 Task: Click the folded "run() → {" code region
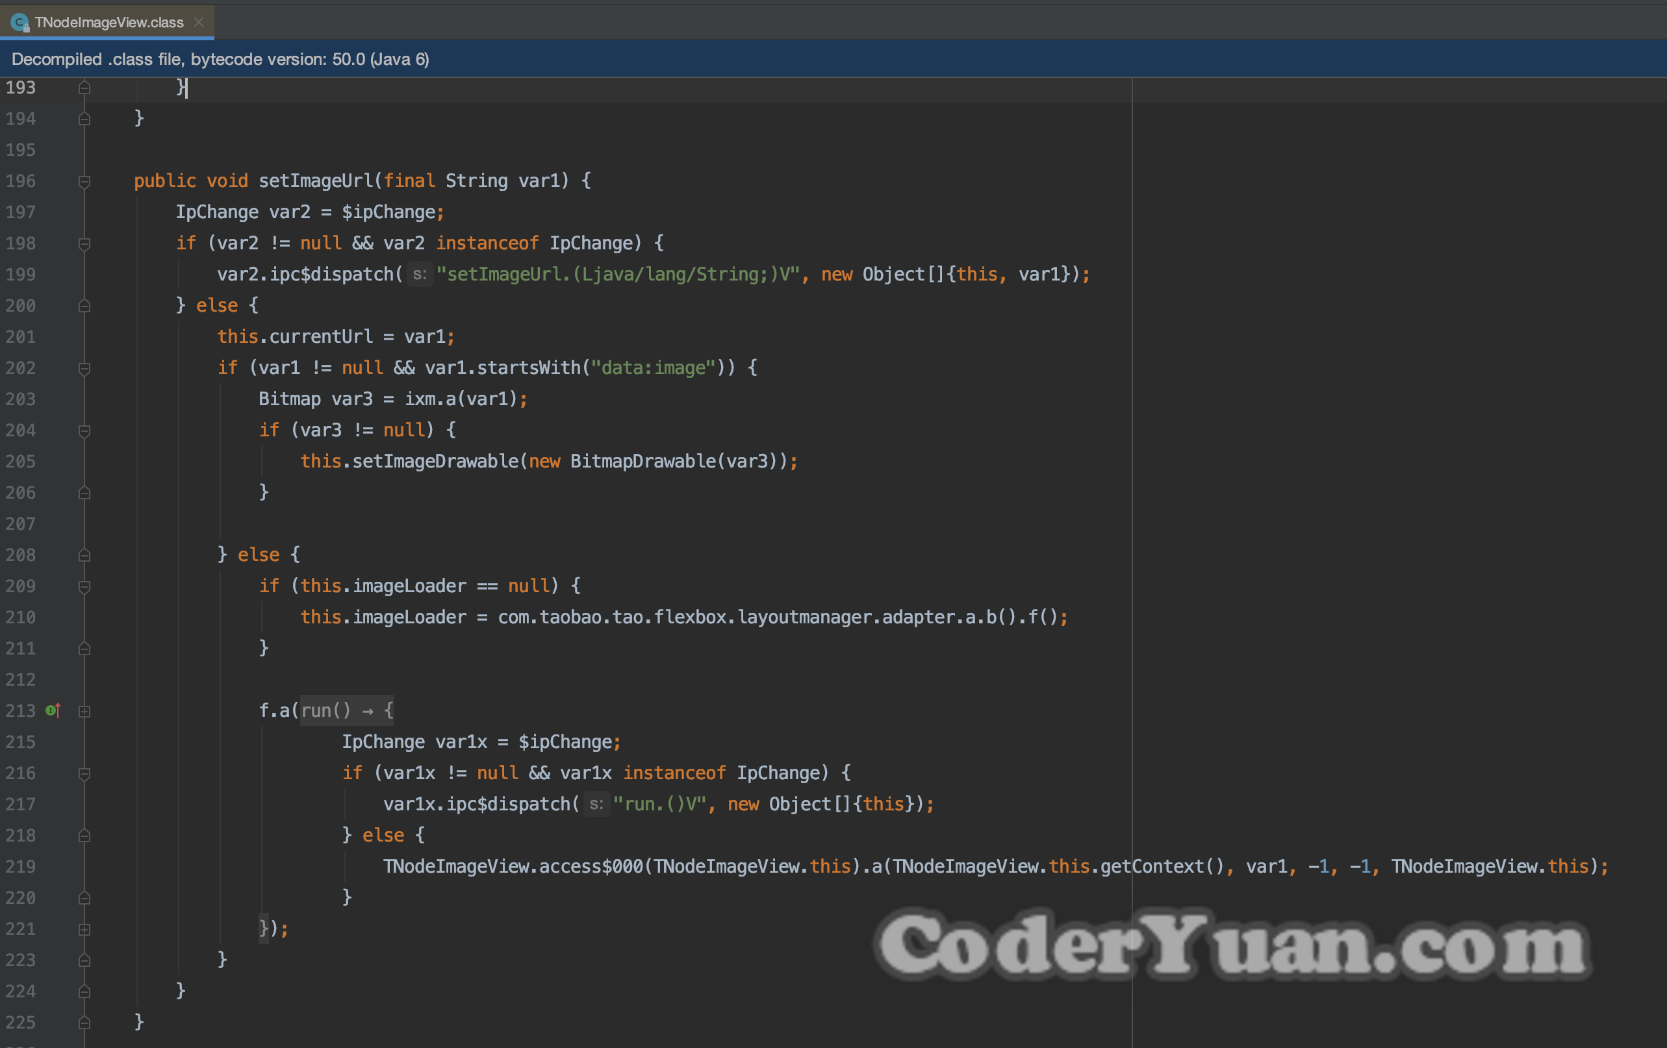[346, 710]
